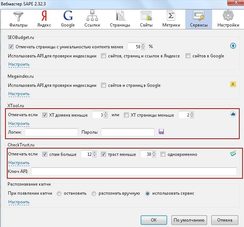
Task: Click the CheckTrust checkmark icon
Action: click(x=233, y=153)
